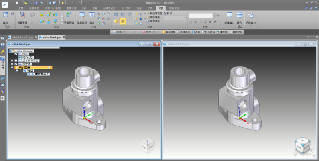Enable the unchecked reference planes checkbox

click(16, 61)
